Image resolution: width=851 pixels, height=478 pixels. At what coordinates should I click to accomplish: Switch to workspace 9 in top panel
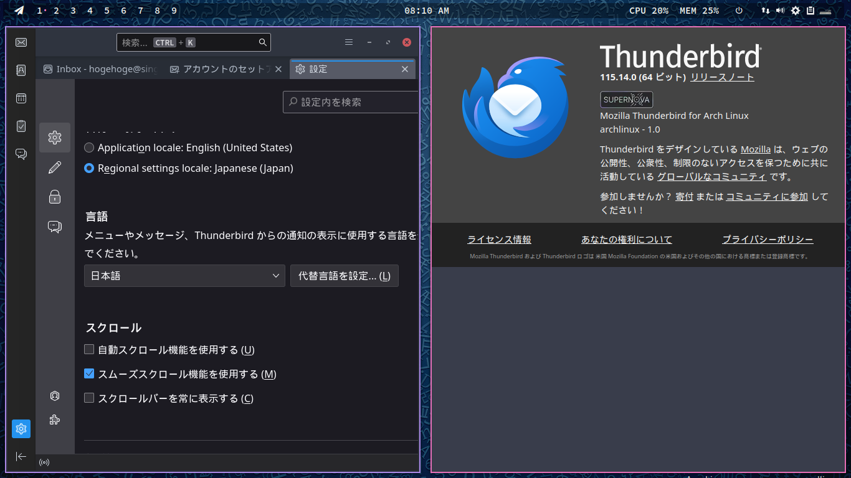(x=174, y=11)
